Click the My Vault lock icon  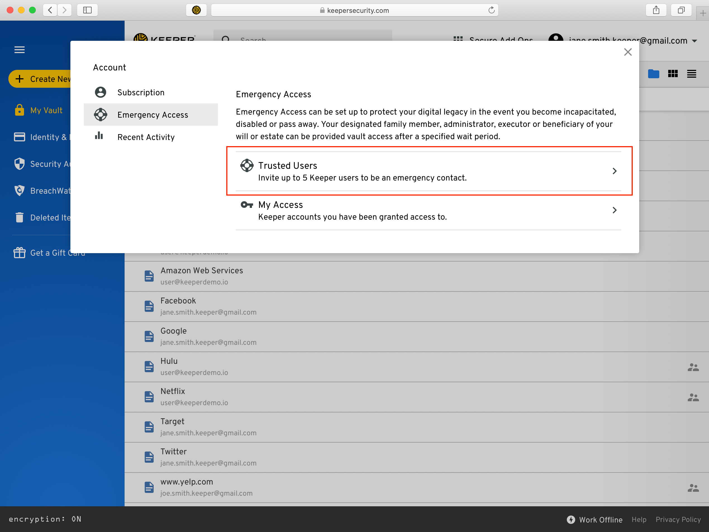(x=20, y=110)
